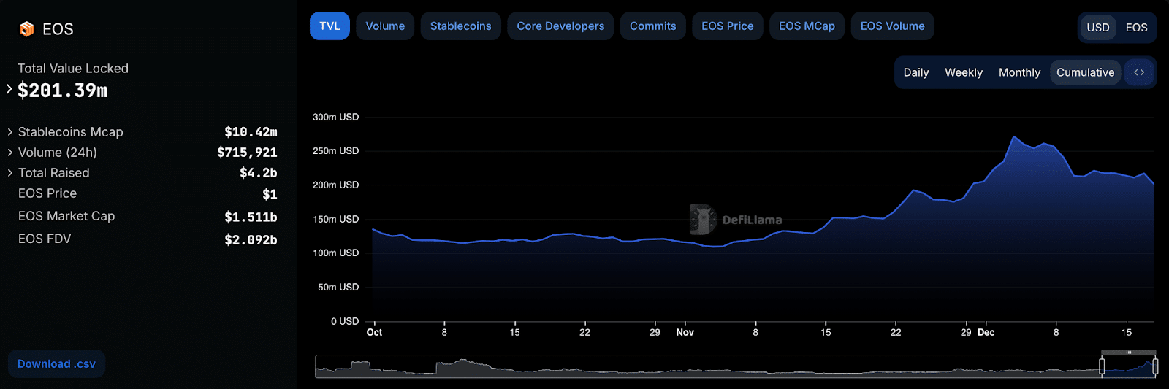Image resolution: width=1169 pixels, height=389 pixels.
Task: Click the EOS chain logo icon
Action: [26, 29]
